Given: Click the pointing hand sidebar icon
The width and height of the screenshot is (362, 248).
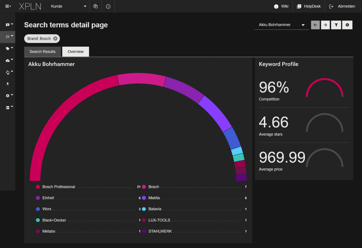Looking at the screenshot, I should (x=8, y=72).
